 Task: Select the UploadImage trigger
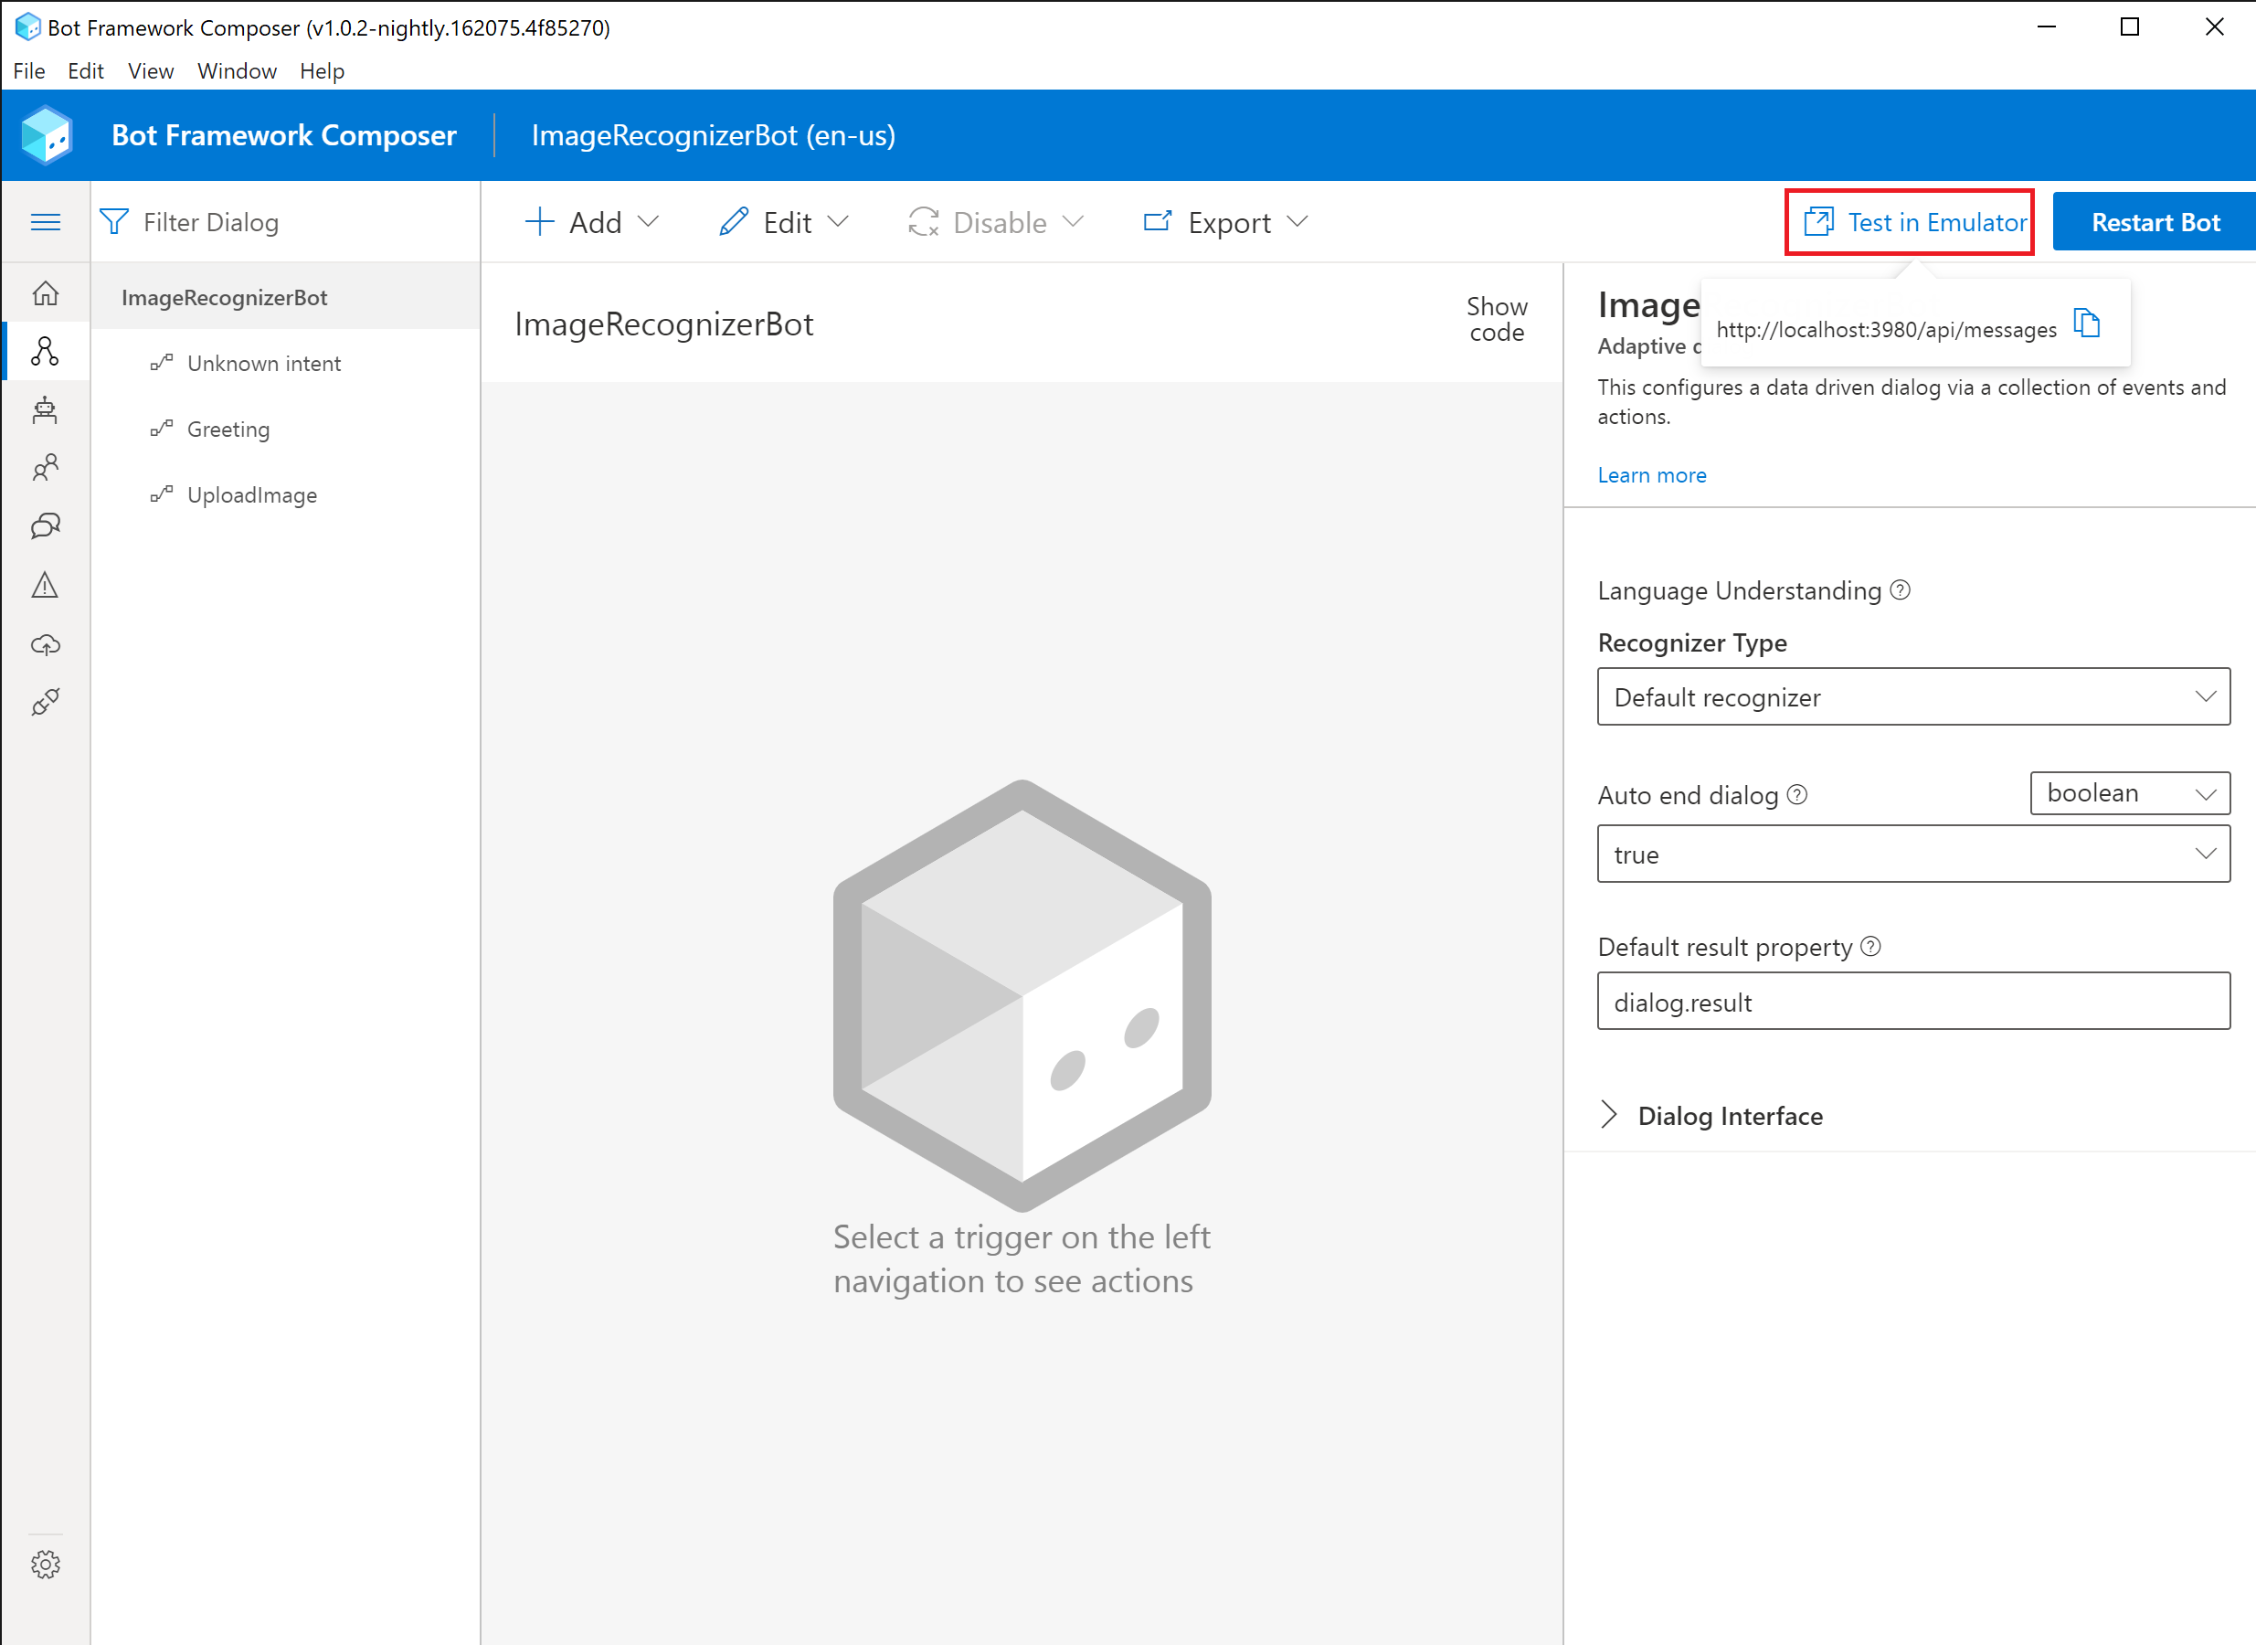(x=286, y=495)
